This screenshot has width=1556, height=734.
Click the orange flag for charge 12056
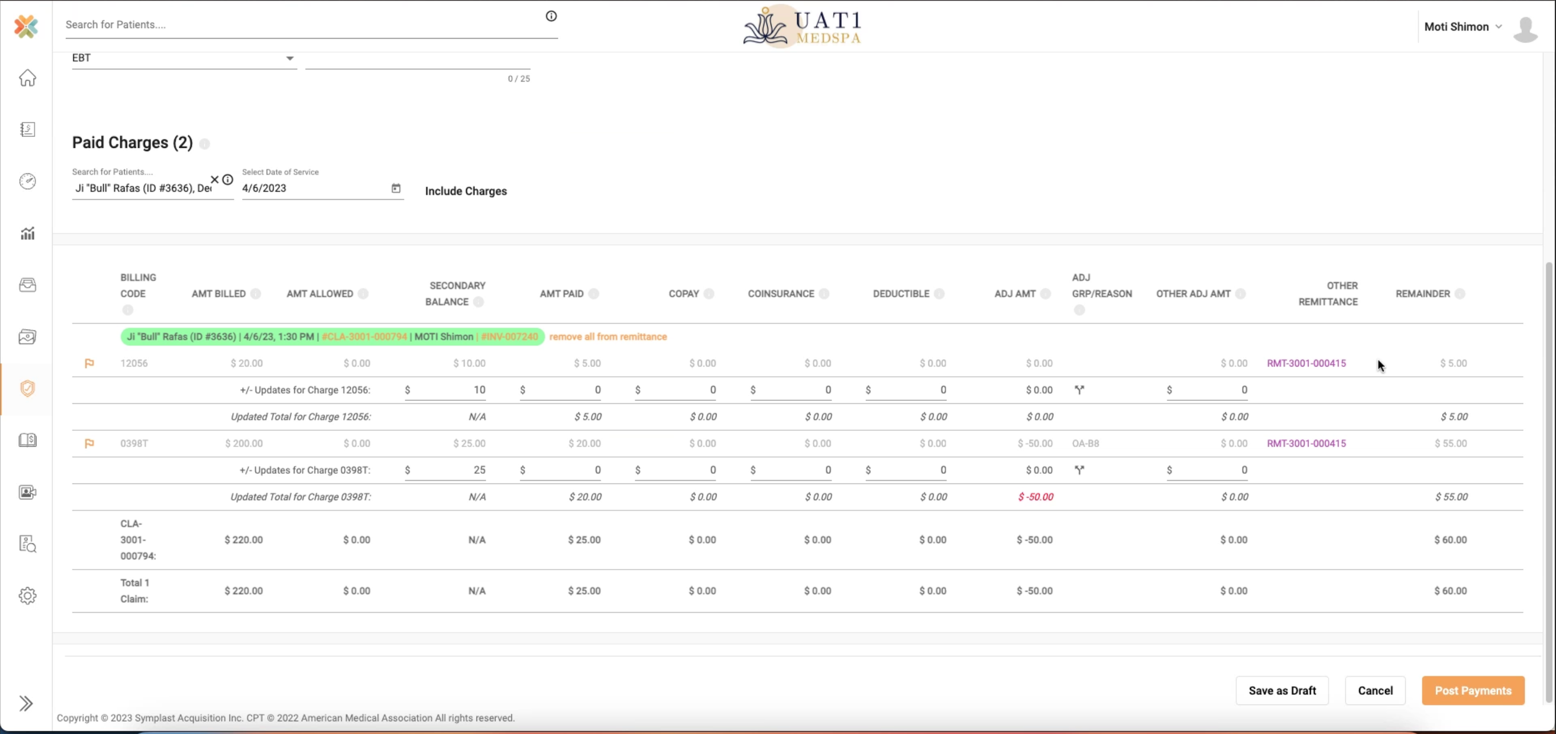pos(89,363)
